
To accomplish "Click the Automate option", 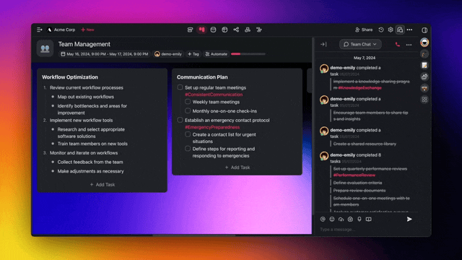I will [x=217, y=54].
